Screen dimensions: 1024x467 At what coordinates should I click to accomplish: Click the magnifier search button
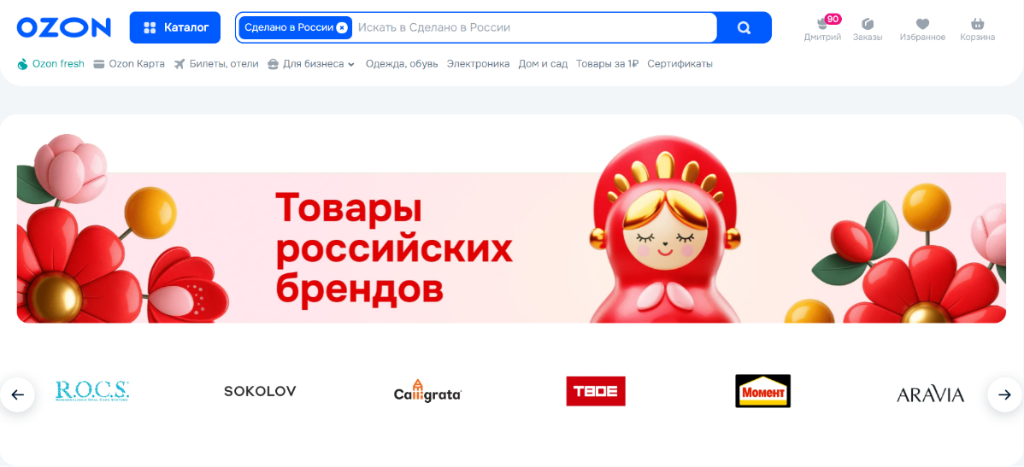(744, 27)
